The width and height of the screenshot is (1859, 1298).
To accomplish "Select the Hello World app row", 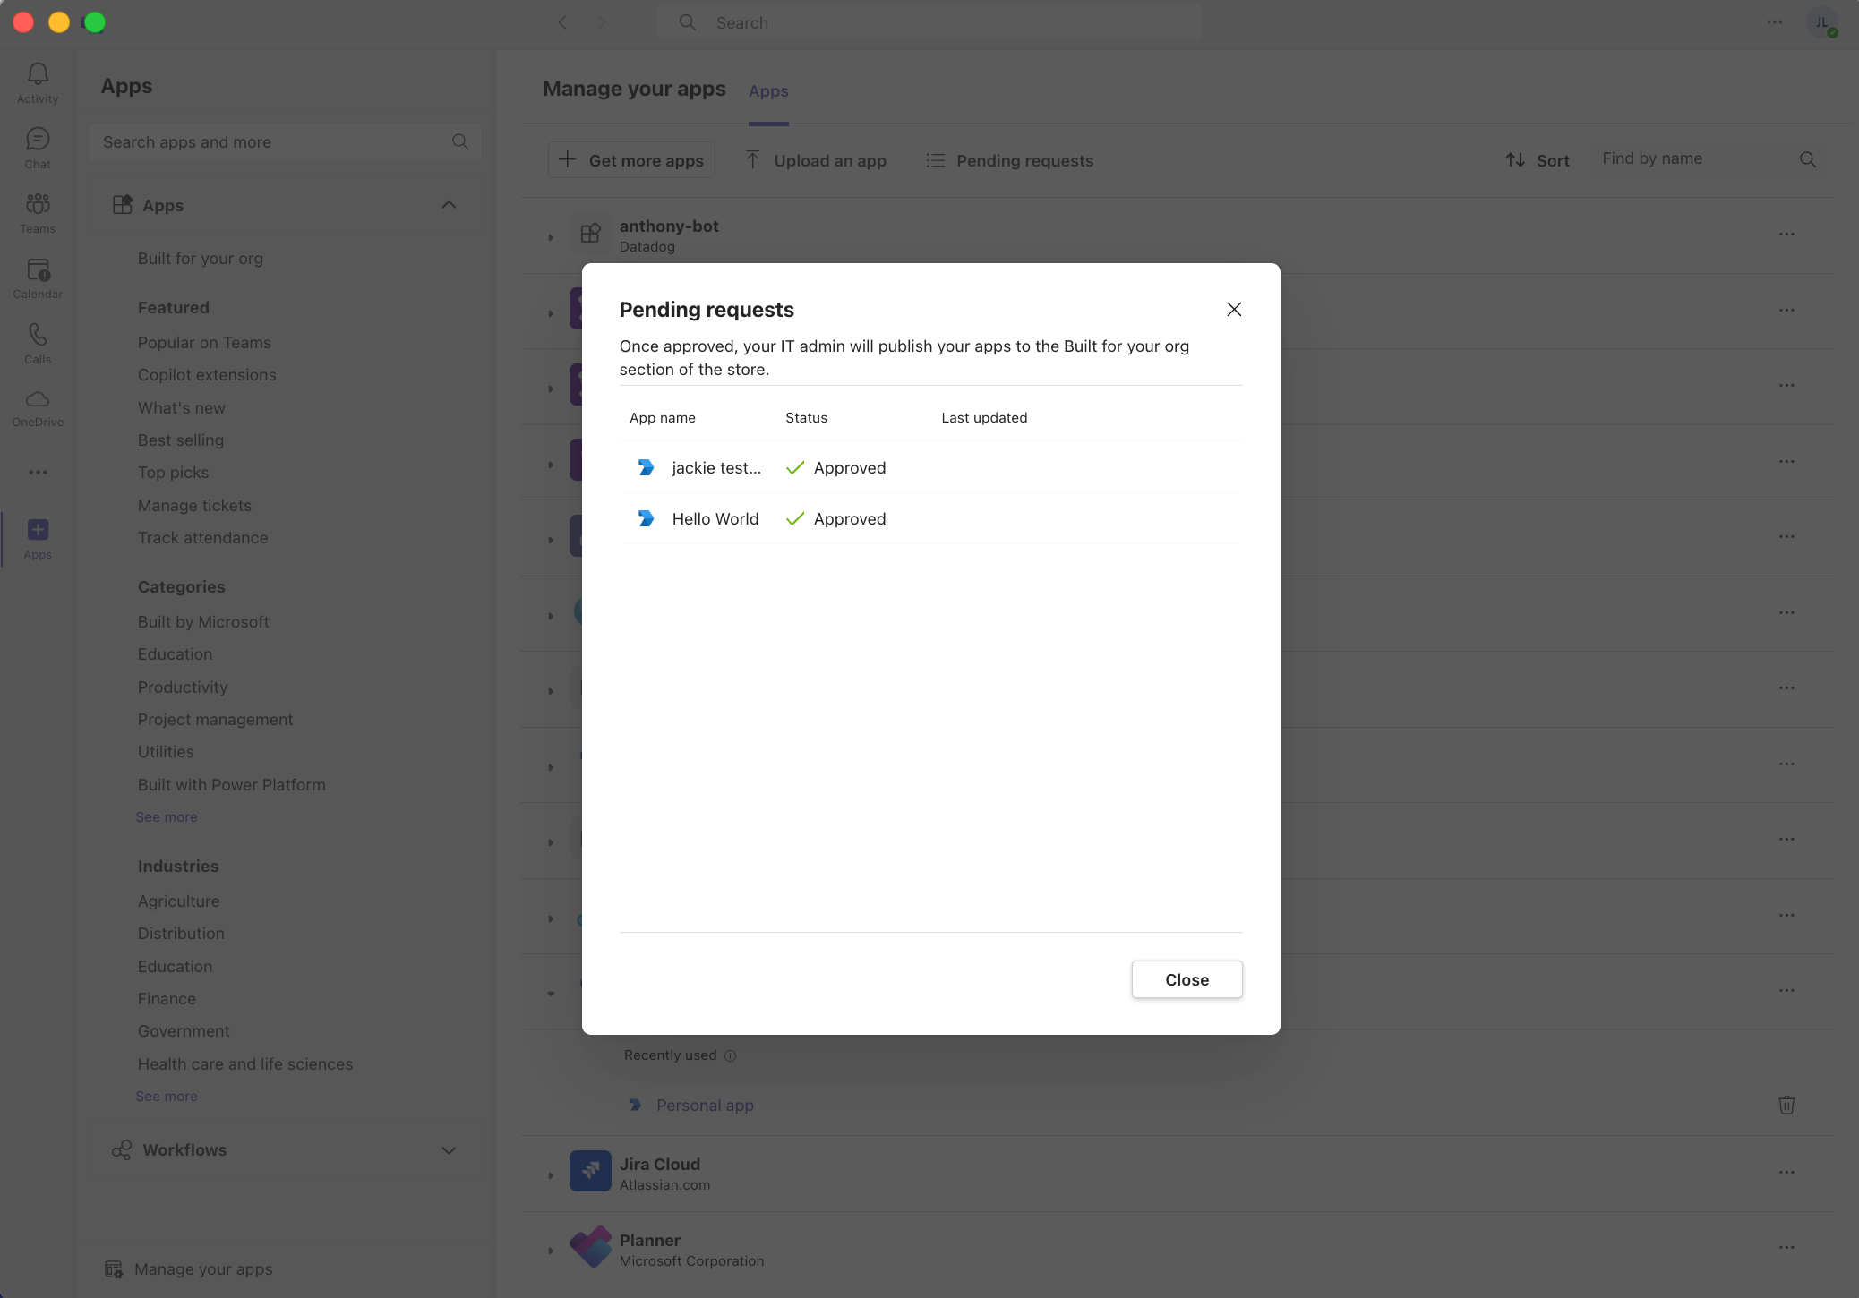I will [930, 518].
